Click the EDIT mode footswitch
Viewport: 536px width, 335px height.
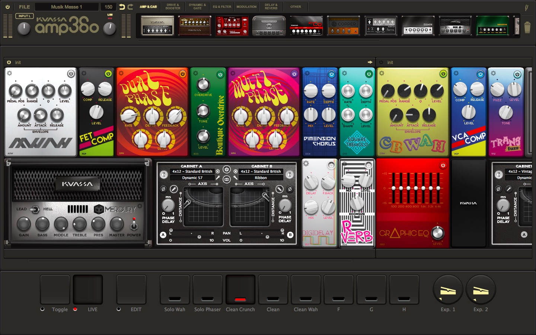pos(131,290)
